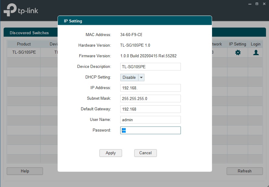
Task: Click the DHCP Setting label
Action: pyautogui.click(x=98, y=77)
